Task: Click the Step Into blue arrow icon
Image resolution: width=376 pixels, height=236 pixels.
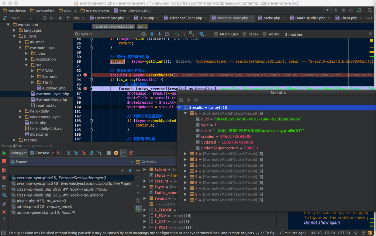Action: [76, 153]
